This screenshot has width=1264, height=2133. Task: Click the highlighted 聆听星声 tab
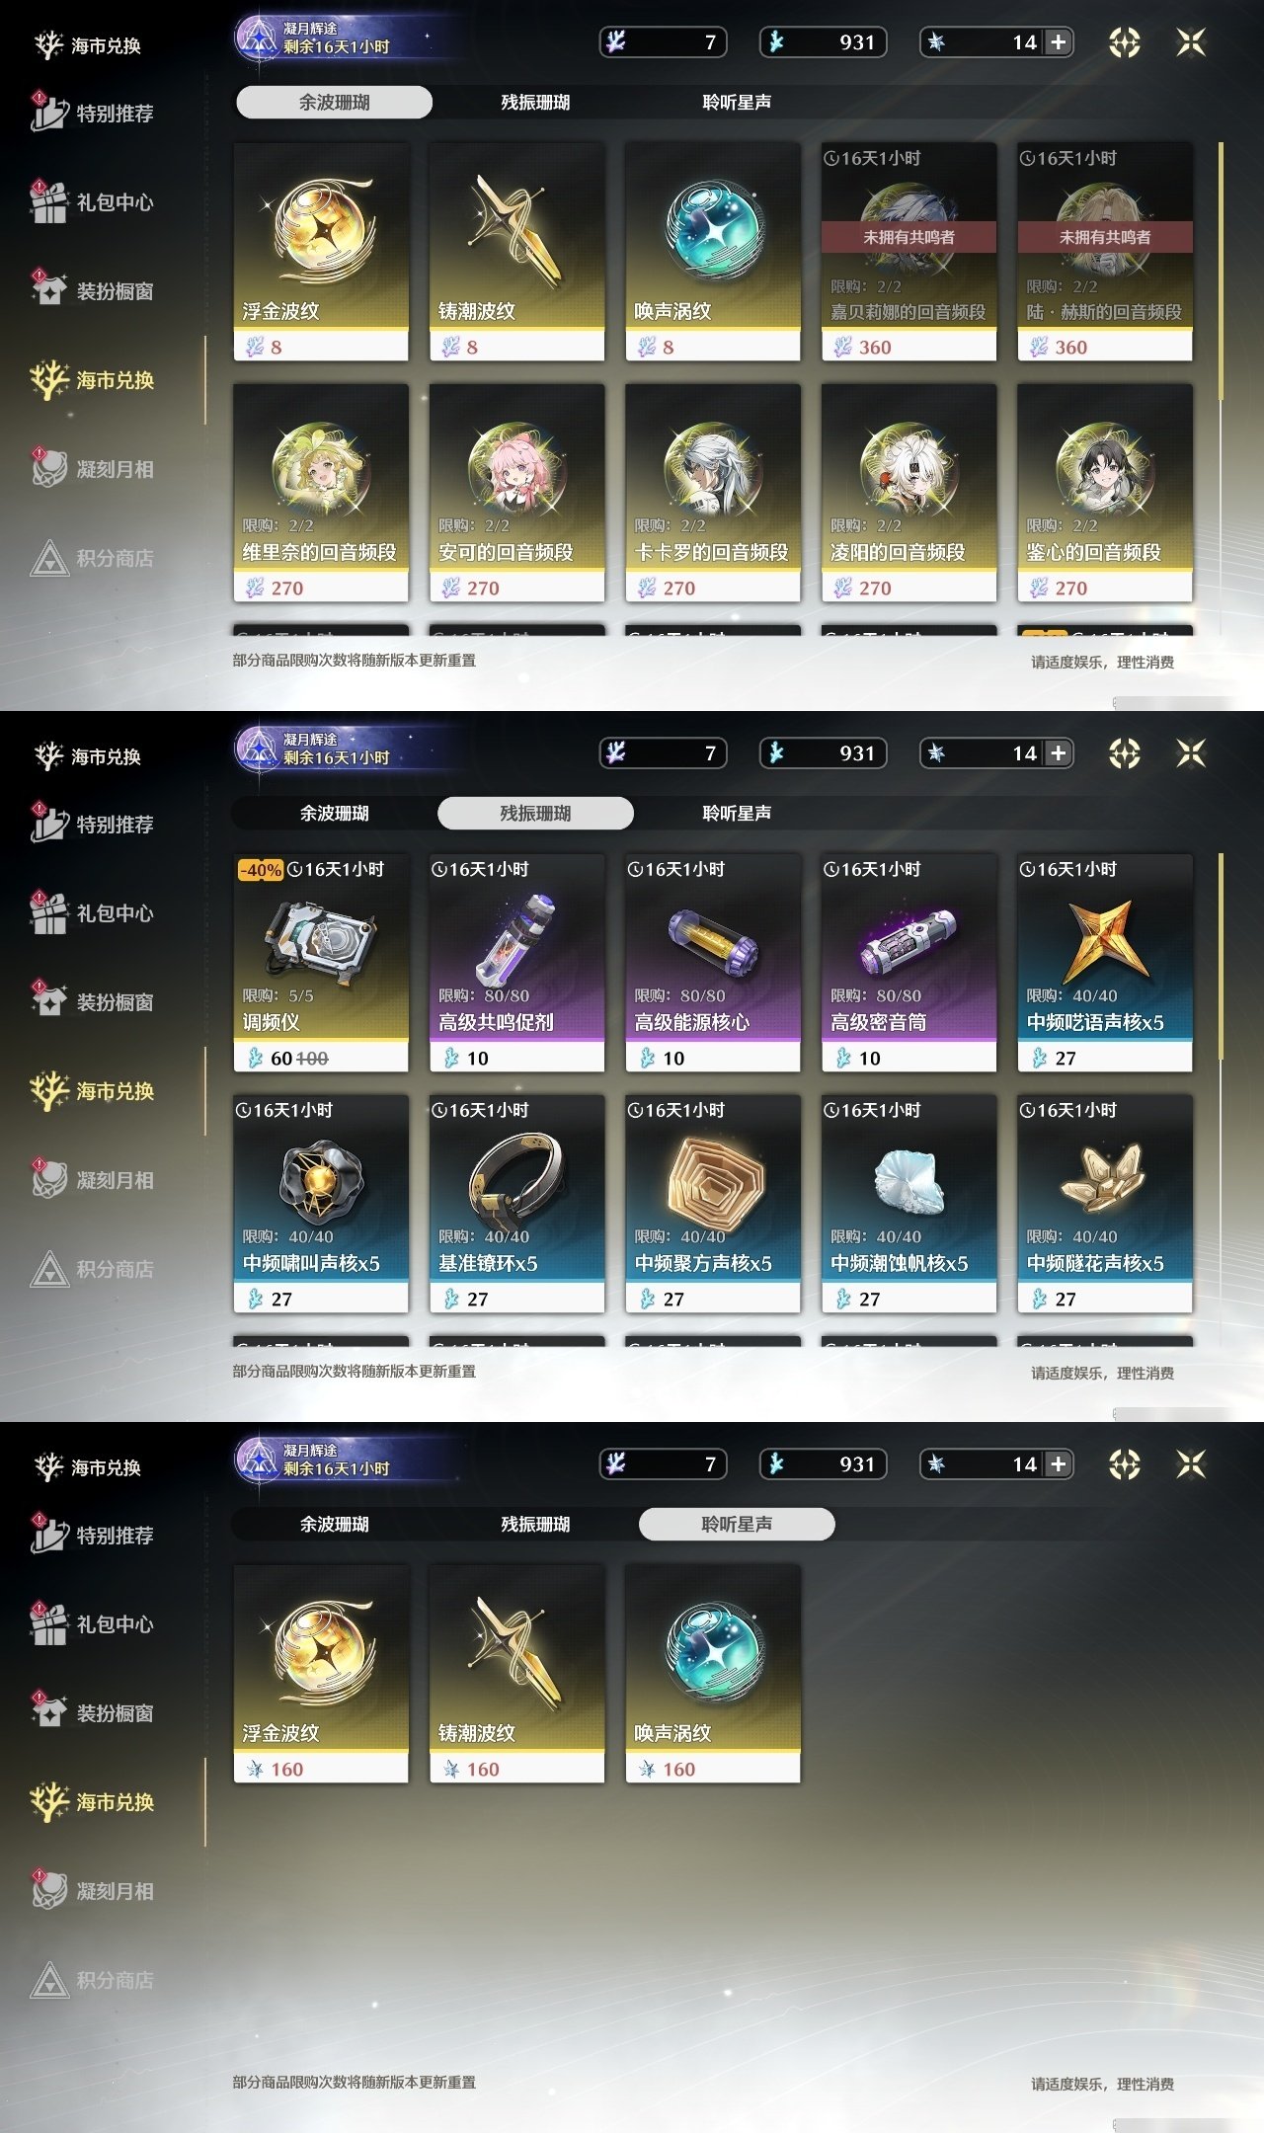point(737,1524)
